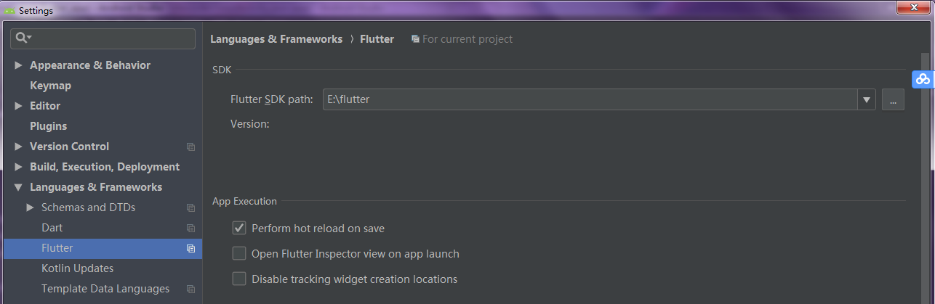The height and width of the screenshot is (304, 935).
Task: Click project-level icon beside Flutter item
Action: 190,248
